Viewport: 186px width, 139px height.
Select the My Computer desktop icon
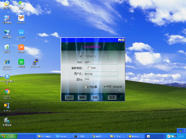click(7, 20)
